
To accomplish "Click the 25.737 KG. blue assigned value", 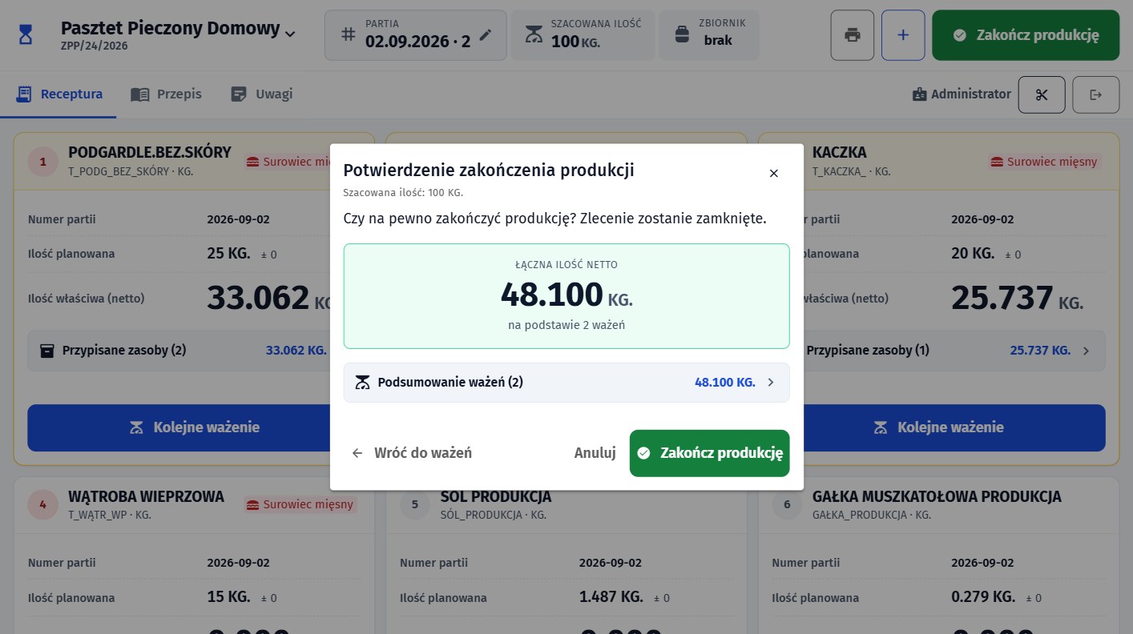I will [1040, 351].
